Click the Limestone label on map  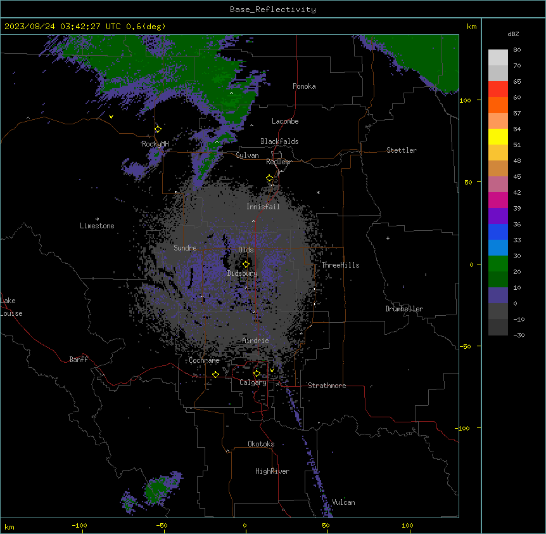(97, 226)
